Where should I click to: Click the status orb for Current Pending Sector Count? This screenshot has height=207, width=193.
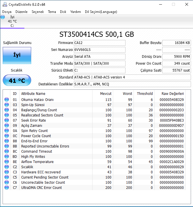click(7, 177)
